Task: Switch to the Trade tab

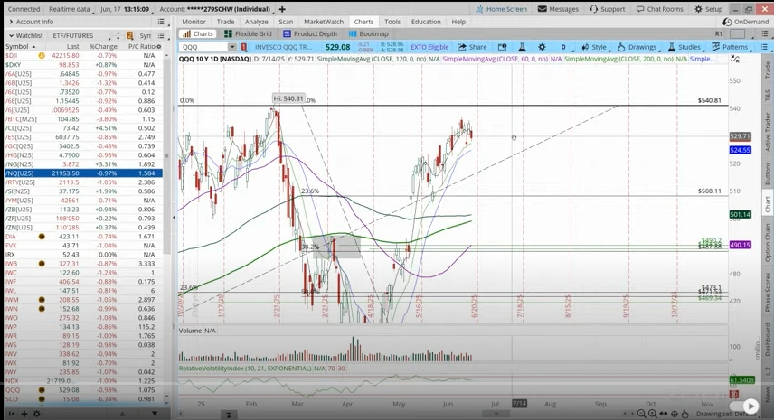Action: [225, 22]
